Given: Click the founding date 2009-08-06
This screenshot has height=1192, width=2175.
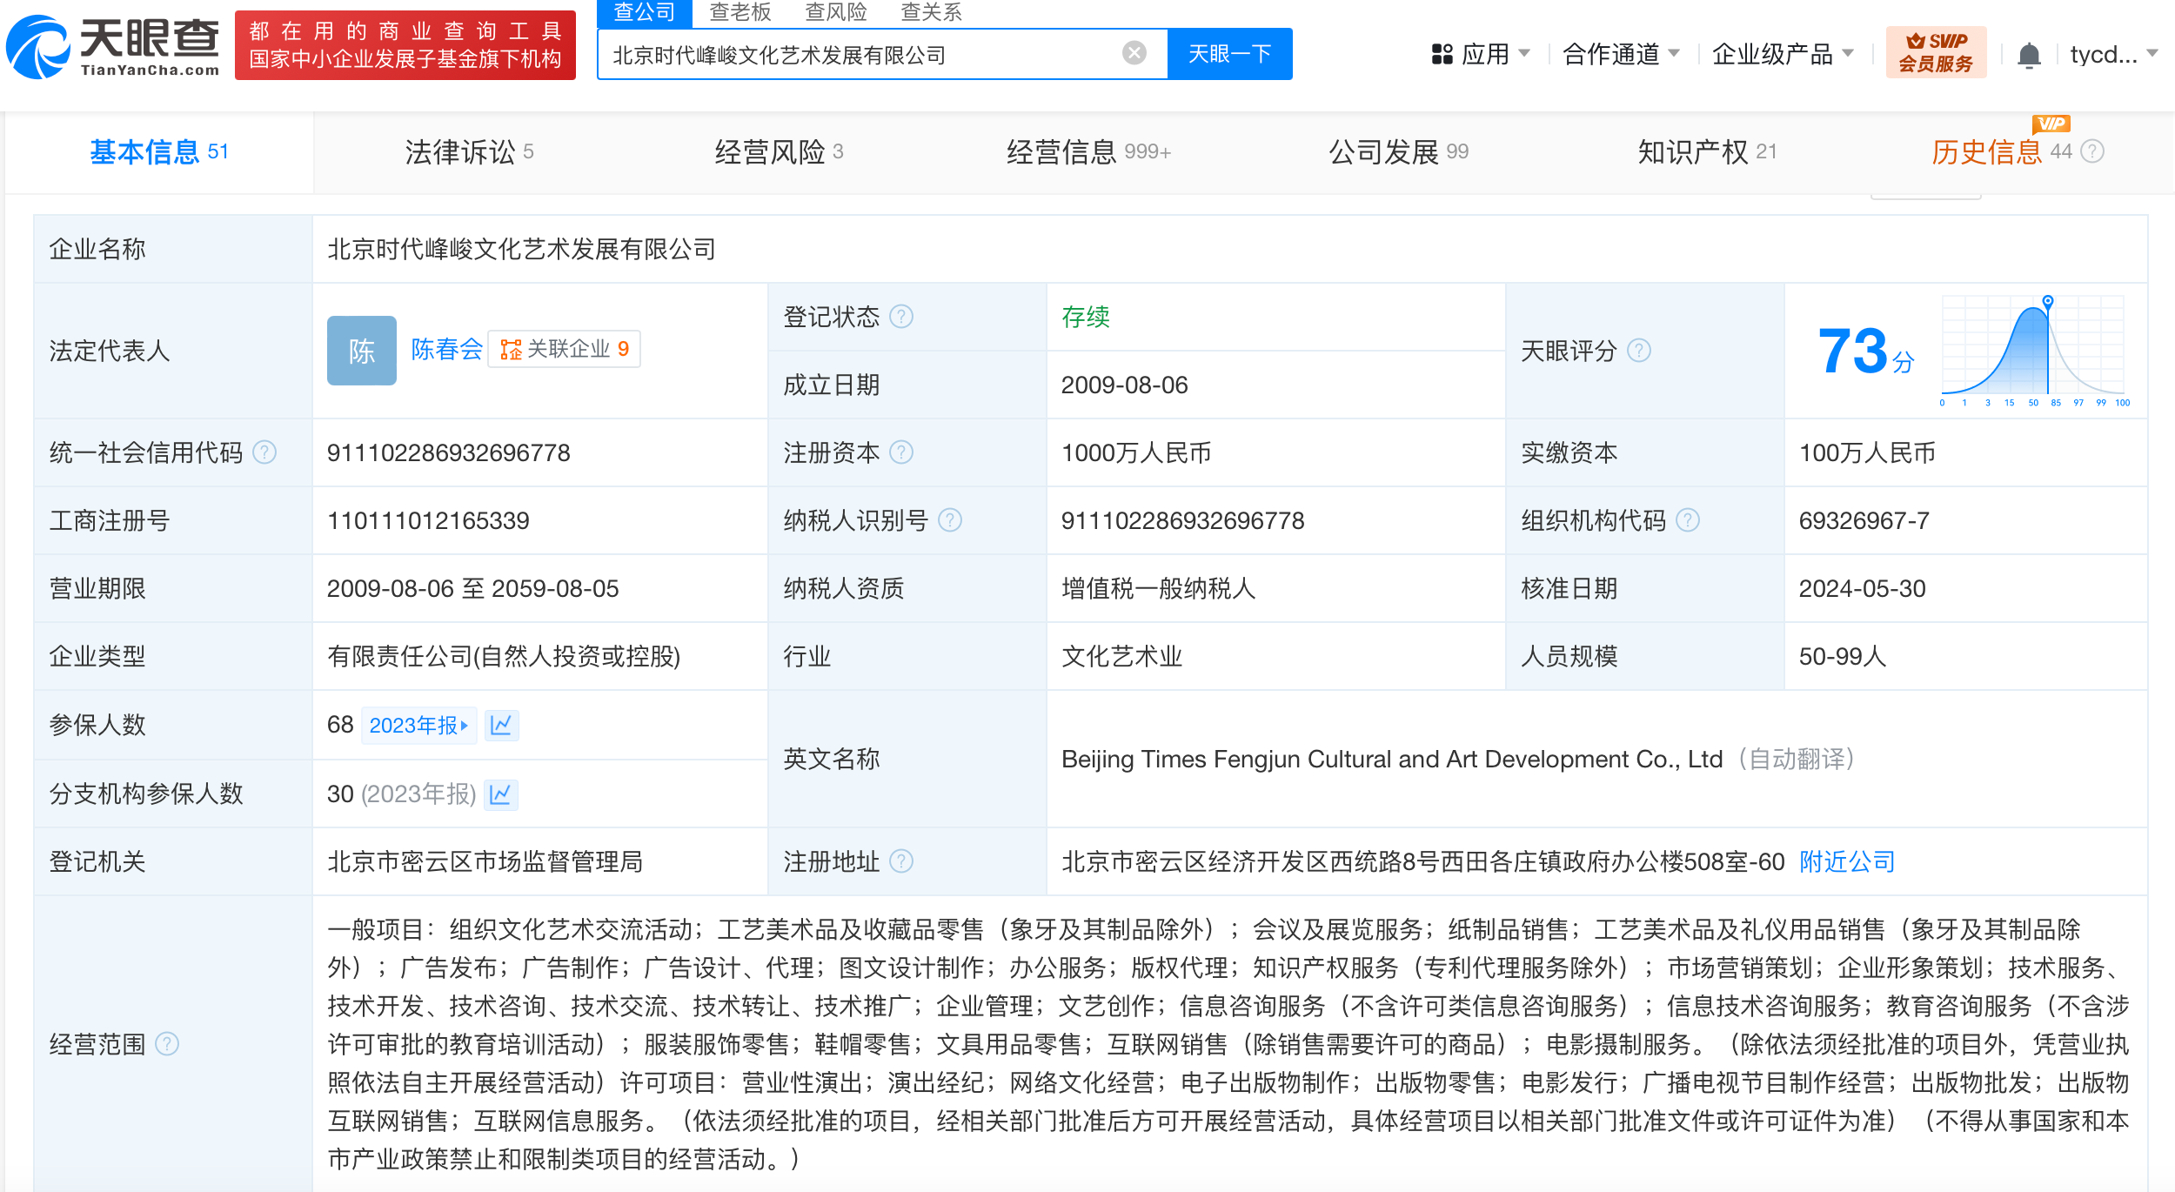Looking at the screenshot, I should tap(1124, 385).
